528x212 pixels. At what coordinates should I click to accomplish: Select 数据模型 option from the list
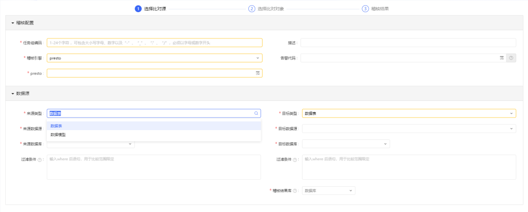tap(58, 135)
